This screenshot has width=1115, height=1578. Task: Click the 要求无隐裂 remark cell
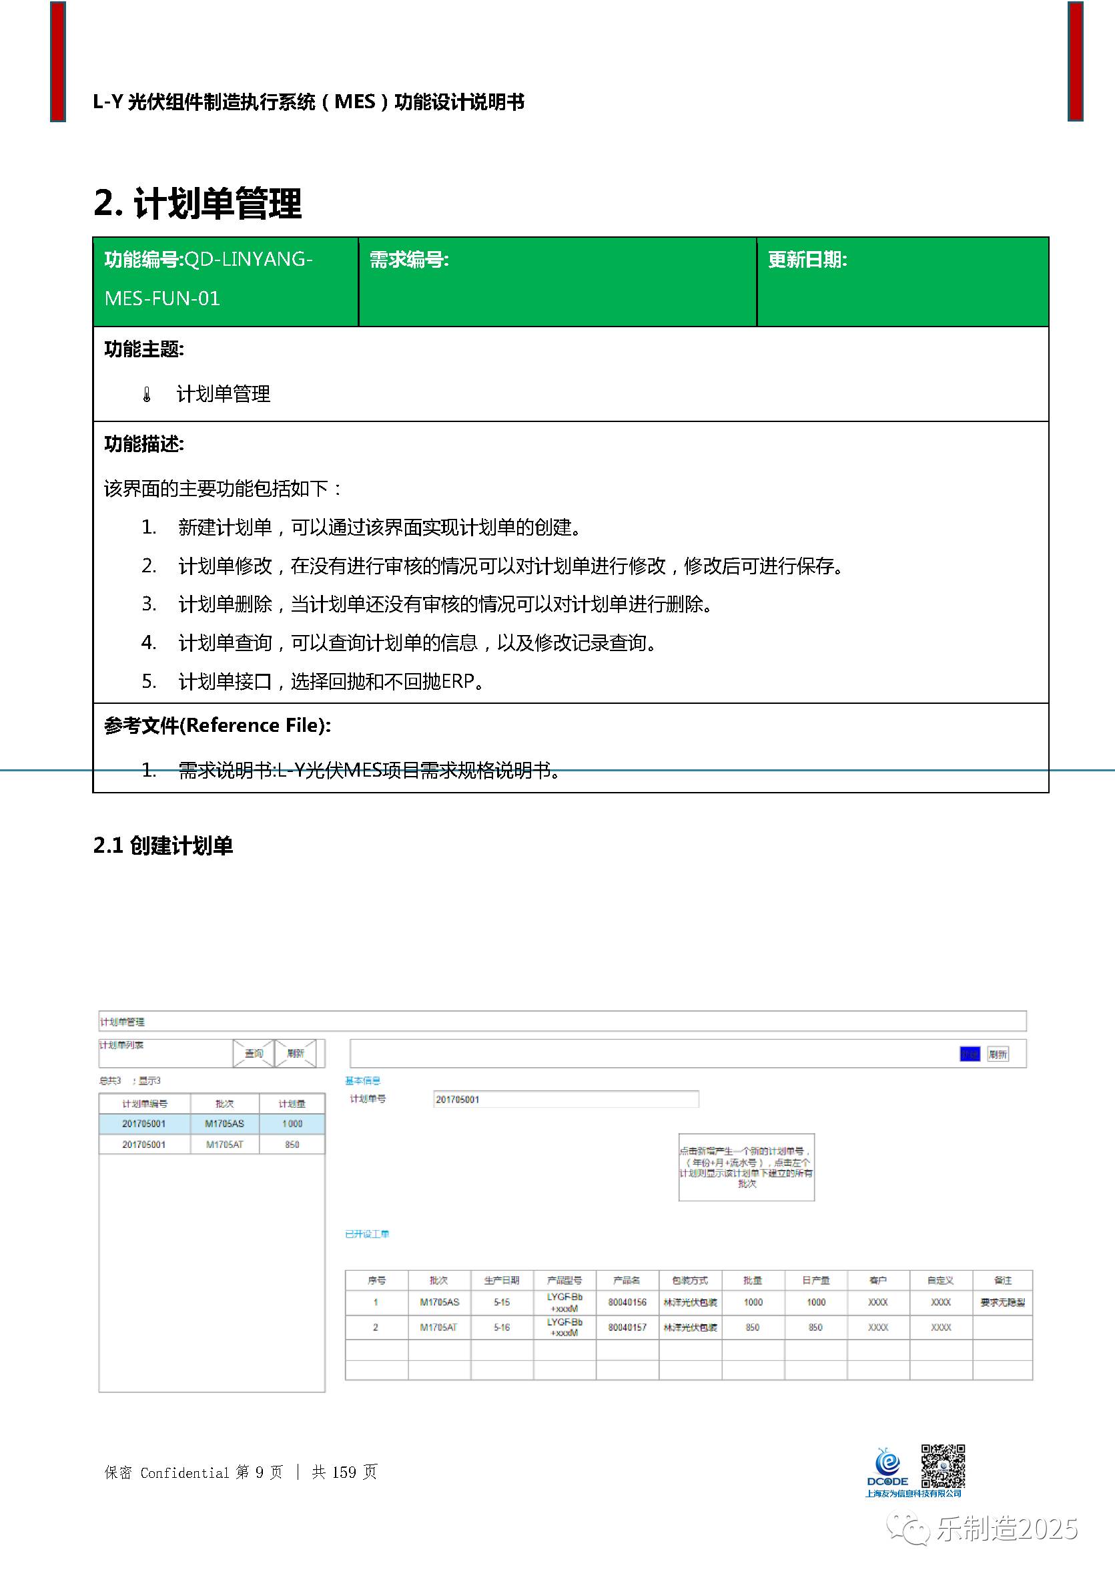click(x=1002, y=1302)
